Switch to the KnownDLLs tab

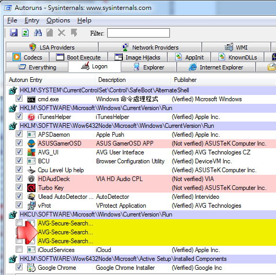coord(237,57)
